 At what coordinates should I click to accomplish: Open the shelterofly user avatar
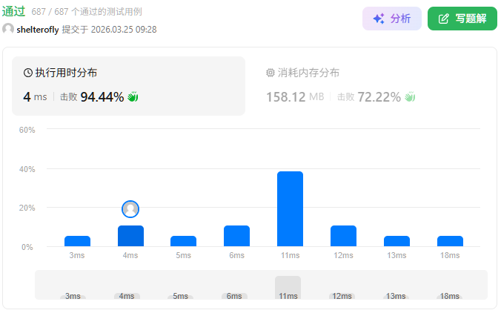(x=8, y=29)
